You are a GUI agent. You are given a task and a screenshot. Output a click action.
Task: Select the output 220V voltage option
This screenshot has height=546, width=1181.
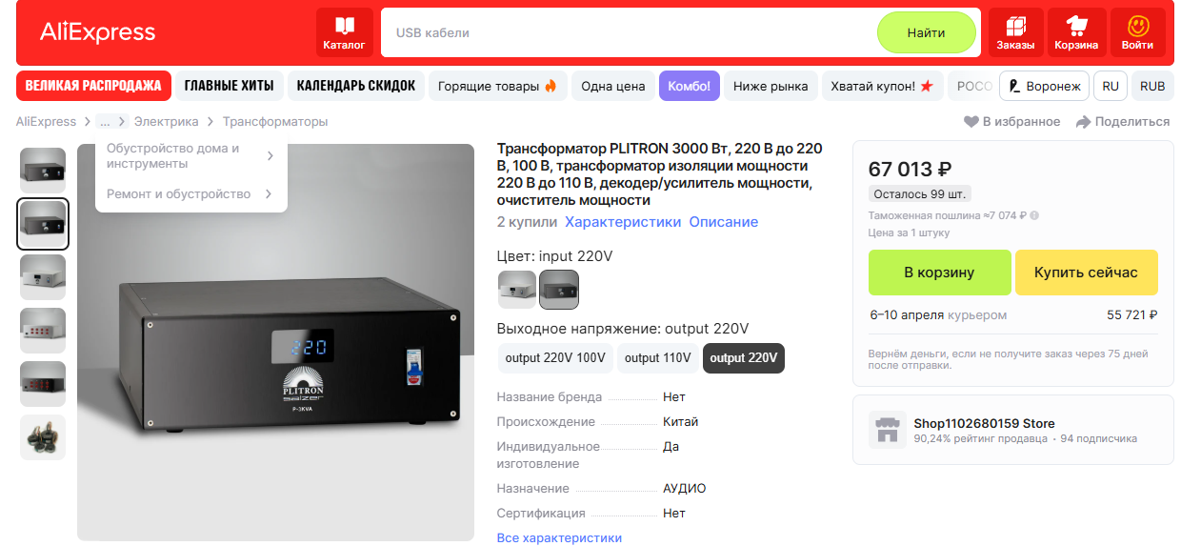[x=744, y=358]
